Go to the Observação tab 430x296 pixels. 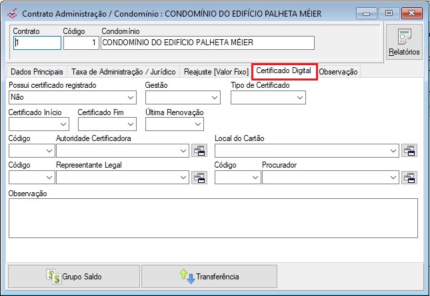[338, 71]
